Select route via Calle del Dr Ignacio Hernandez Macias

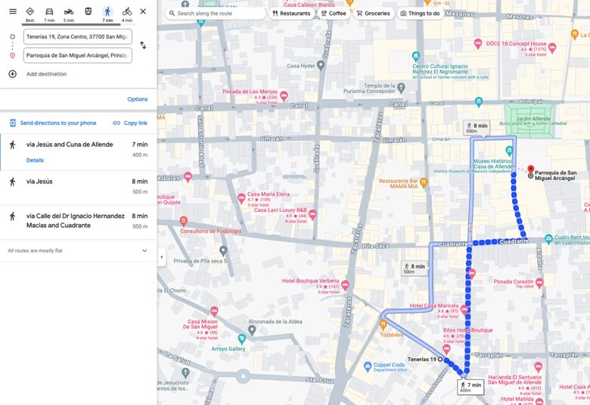78,223
